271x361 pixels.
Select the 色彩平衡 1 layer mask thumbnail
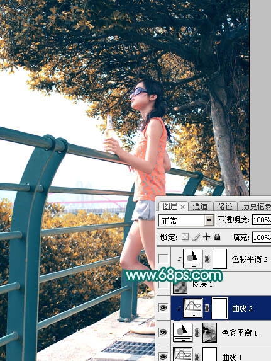pos(209,333)
